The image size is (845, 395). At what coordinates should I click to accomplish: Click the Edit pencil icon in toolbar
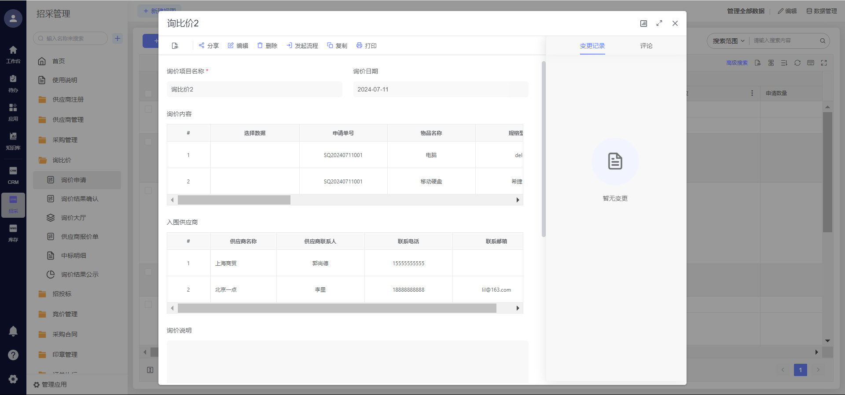point(231,45)
